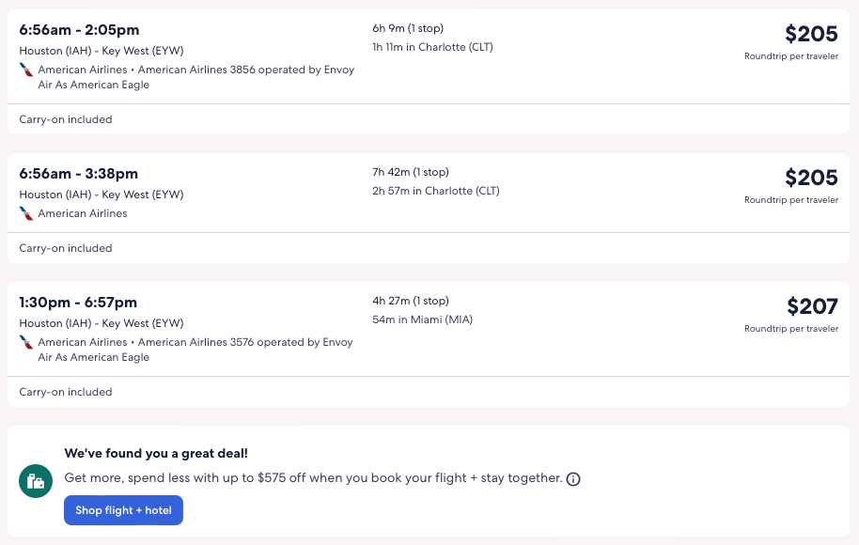
Task: Click the green flight + hotel bundle icon
Action: [x=36, y=481]
